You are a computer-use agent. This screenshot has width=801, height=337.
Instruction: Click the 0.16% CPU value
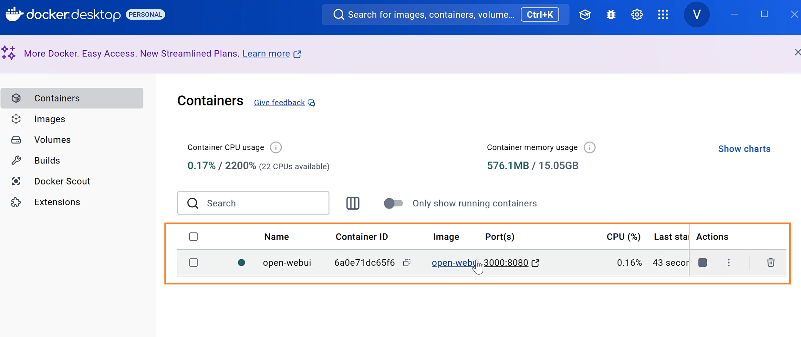pyautogui.click(x=629, y=263)
